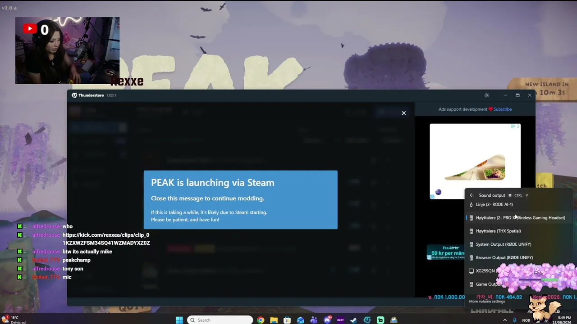Click the THX Spatial speaker icon

(x=471, y=231)
